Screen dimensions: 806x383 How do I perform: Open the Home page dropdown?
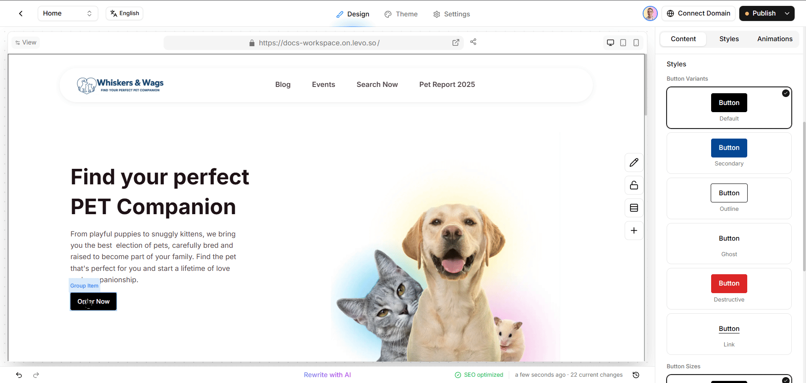tap(68, 13)
